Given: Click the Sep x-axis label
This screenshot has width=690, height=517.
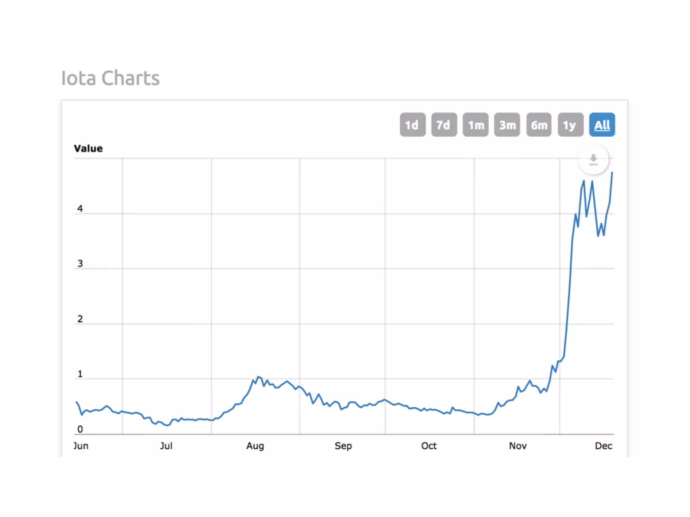Looking at the screenshot, I should tap(343, 446).
